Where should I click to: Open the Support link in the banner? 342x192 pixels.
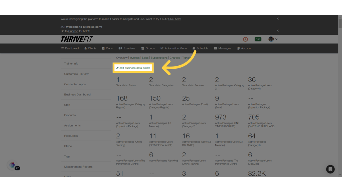pos(73,31)
